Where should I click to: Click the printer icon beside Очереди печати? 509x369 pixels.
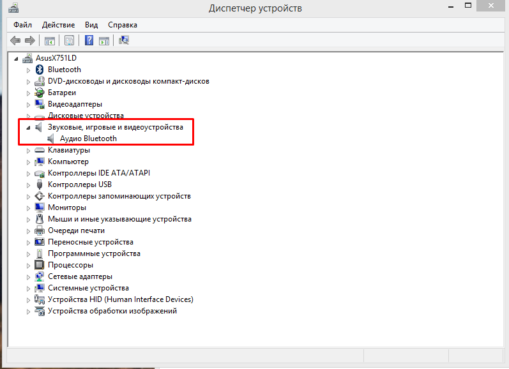click(40, 230)
